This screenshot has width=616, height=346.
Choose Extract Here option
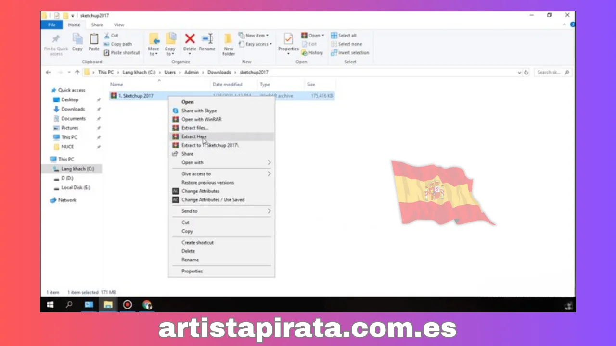(x=221, y=136)
